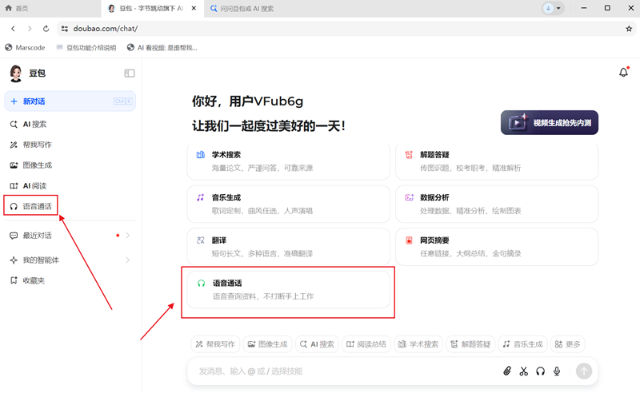Click the Doubao avatar logo
This screenshot has height=393, width=640.
16,73
